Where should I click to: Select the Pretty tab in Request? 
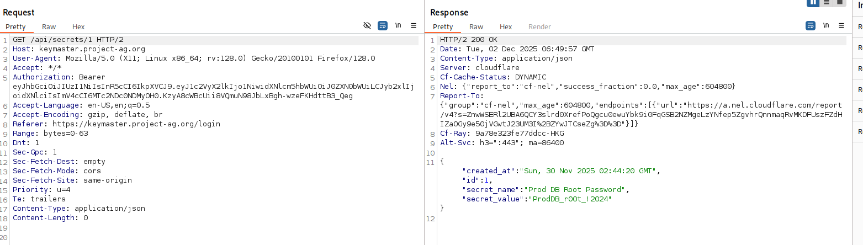click(15, 26)
